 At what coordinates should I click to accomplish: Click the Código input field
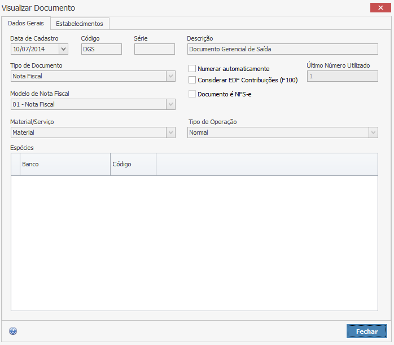(101, 49)
